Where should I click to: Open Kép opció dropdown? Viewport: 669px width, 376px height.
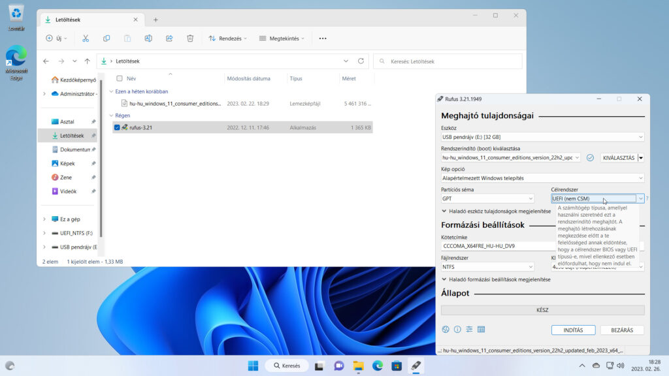pos(542,178)
